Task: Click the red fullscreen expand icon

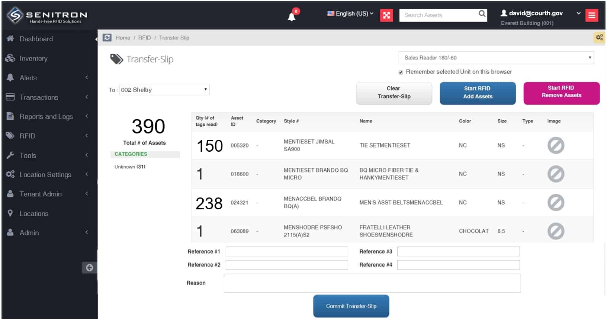Action: pyautogui.click(x=386, y=15)
